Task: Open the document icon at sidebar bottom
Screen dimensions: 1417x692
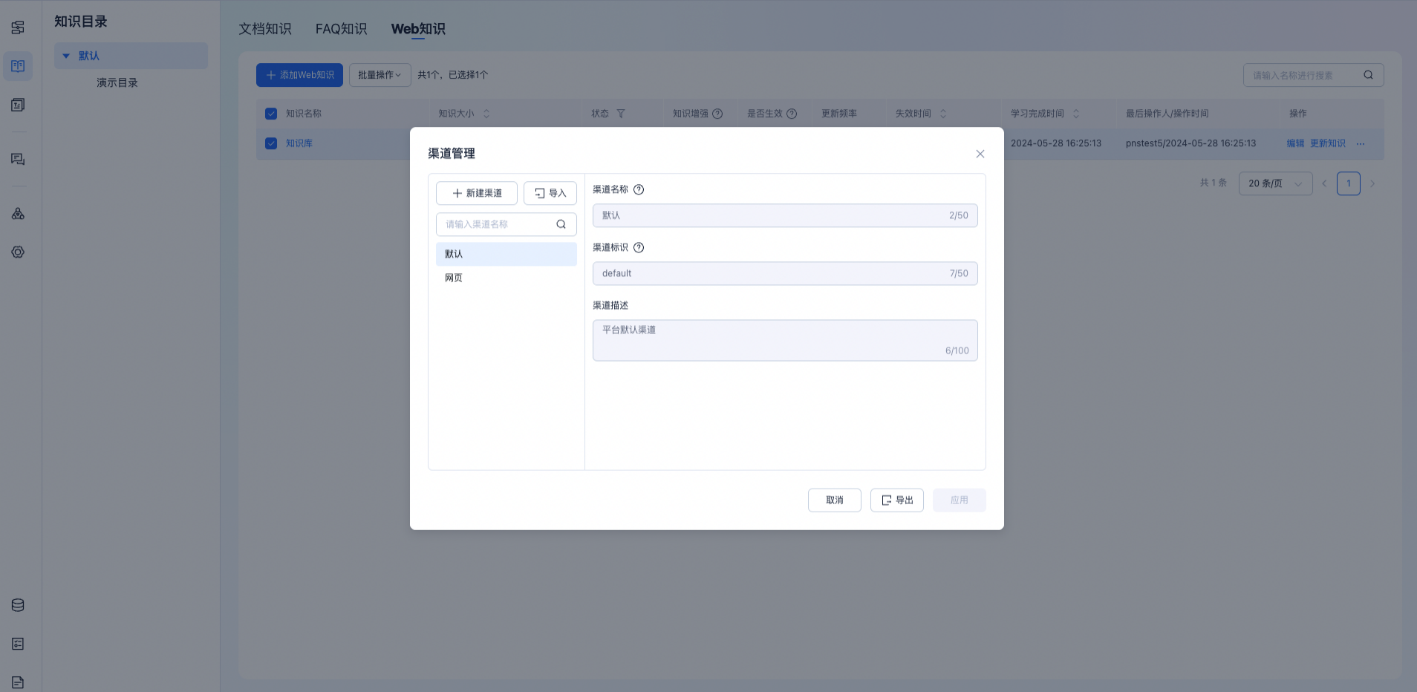Action: pyautogui.click(x=18, y=682)
